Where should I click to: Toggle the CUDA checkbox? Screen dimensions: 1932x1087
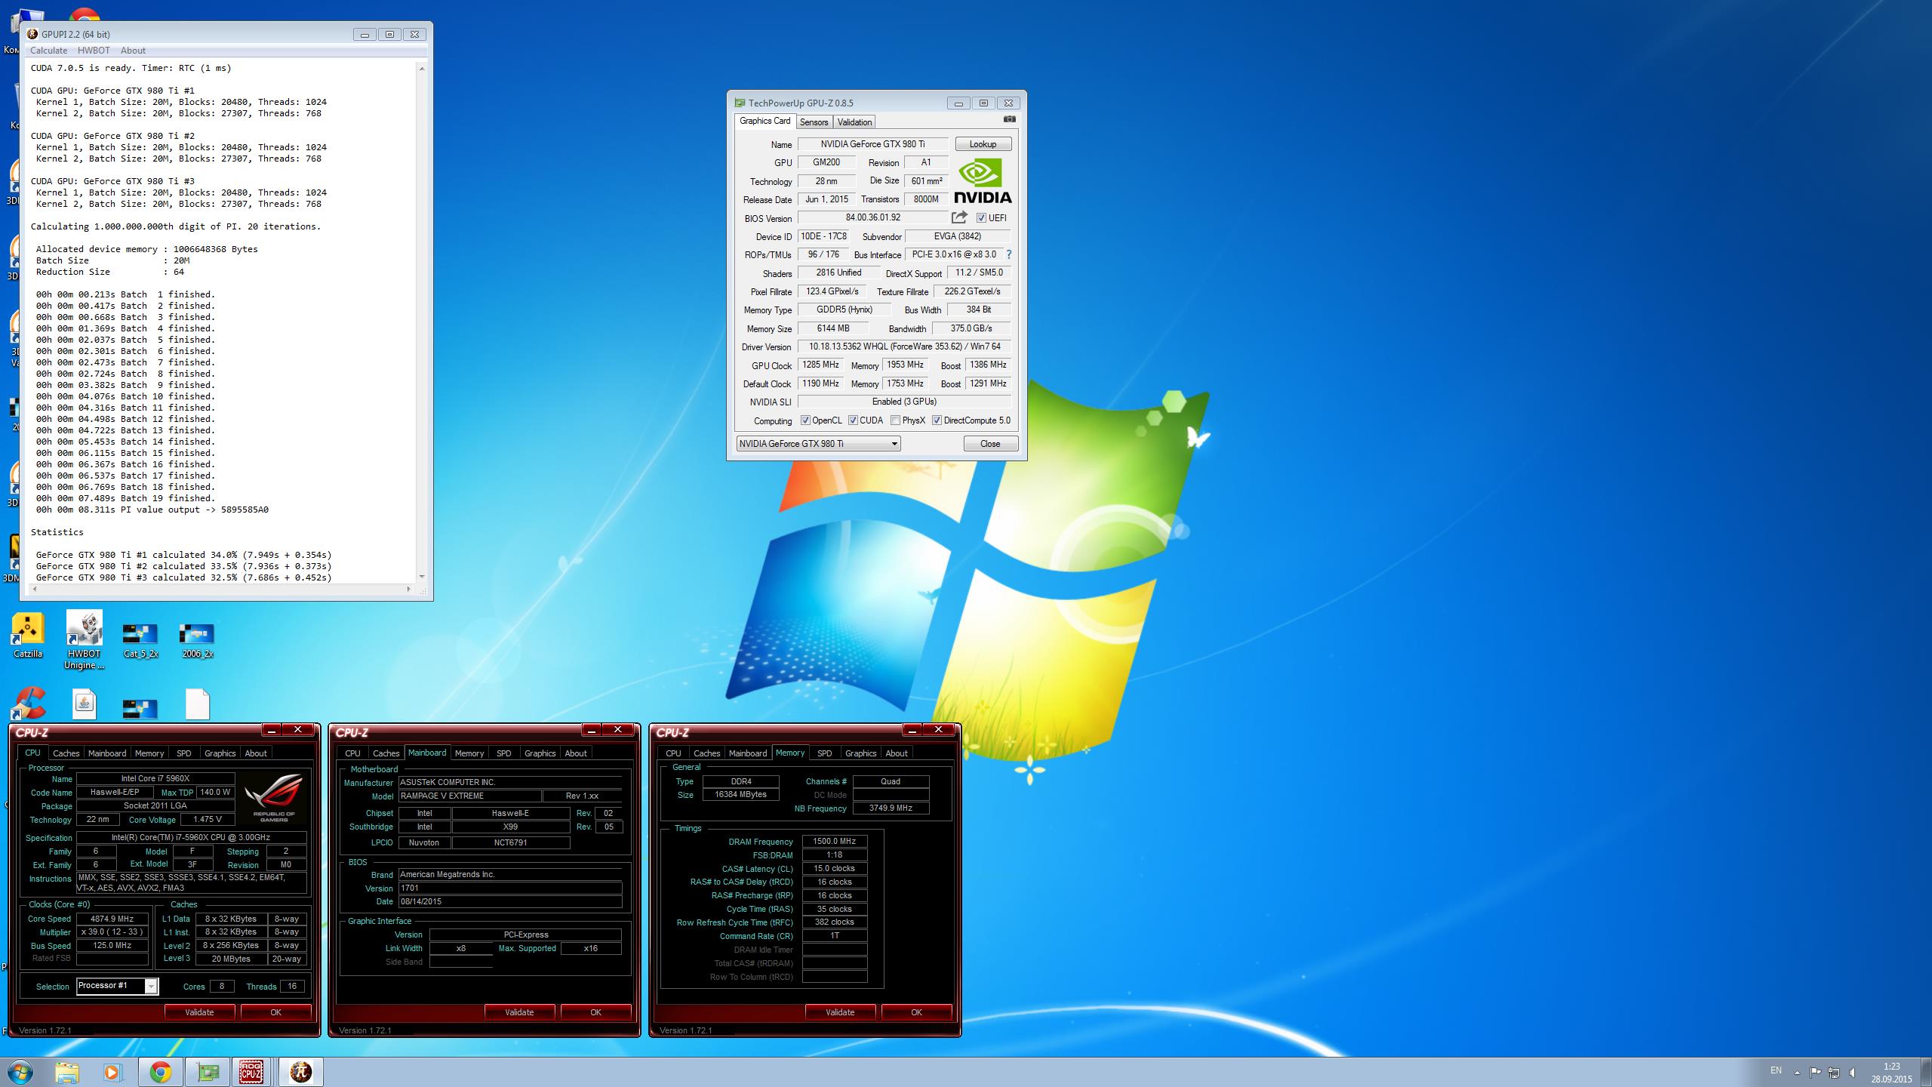pyautogui.click(x=853, y=420)
